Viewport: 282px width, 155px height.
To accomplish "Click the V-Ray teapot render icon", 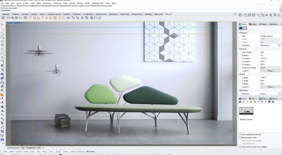I will click(x=8, y=18).
